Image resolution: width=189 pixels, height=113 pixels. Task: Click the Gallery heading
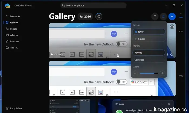point(62,16)
